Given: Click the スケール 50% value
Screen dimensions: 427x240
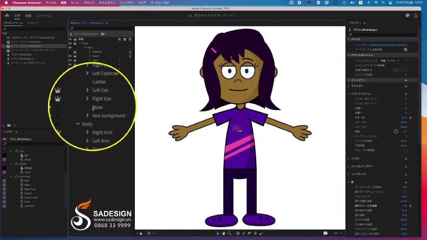Looking at the screenshot, I should [404, 118].
